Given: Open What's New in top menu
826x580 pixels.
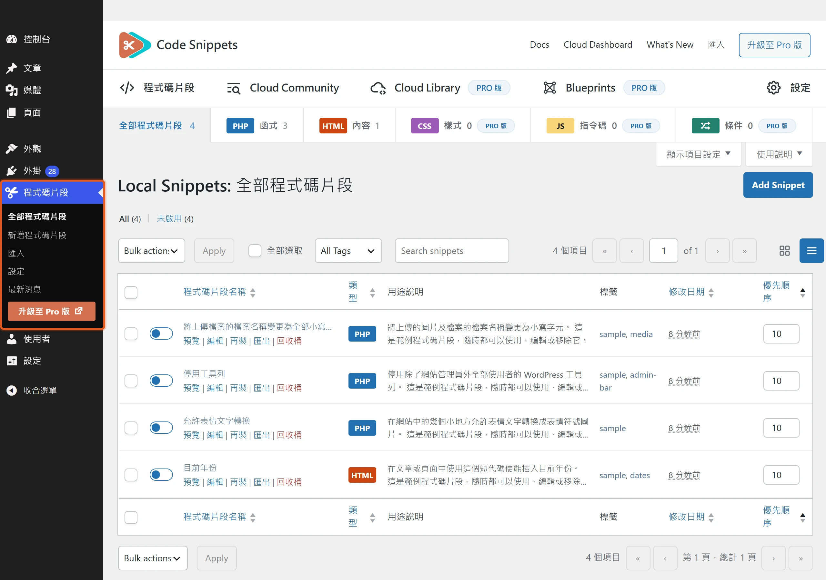Looking at the screenshot, I should pos(670,45).
